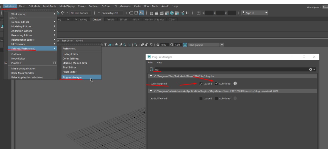Switch to the MASH shelf tab
Viewport: 328px width, 149px height.
tap(136, 19)
